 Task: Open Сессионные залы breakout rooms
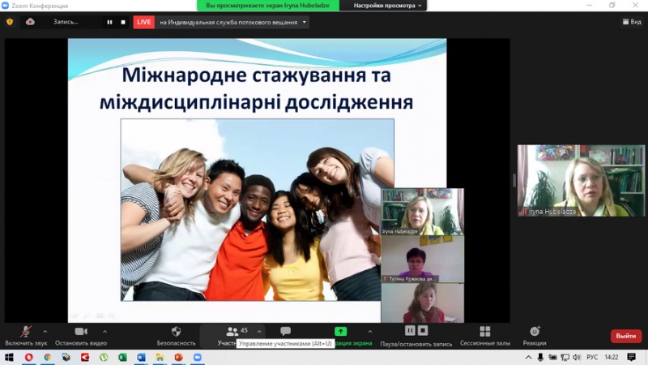[x=484, y=332]
